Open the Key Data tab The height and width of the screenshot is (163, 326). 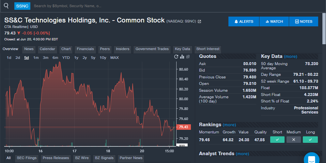pyautogui.click(x=182, y=49)
